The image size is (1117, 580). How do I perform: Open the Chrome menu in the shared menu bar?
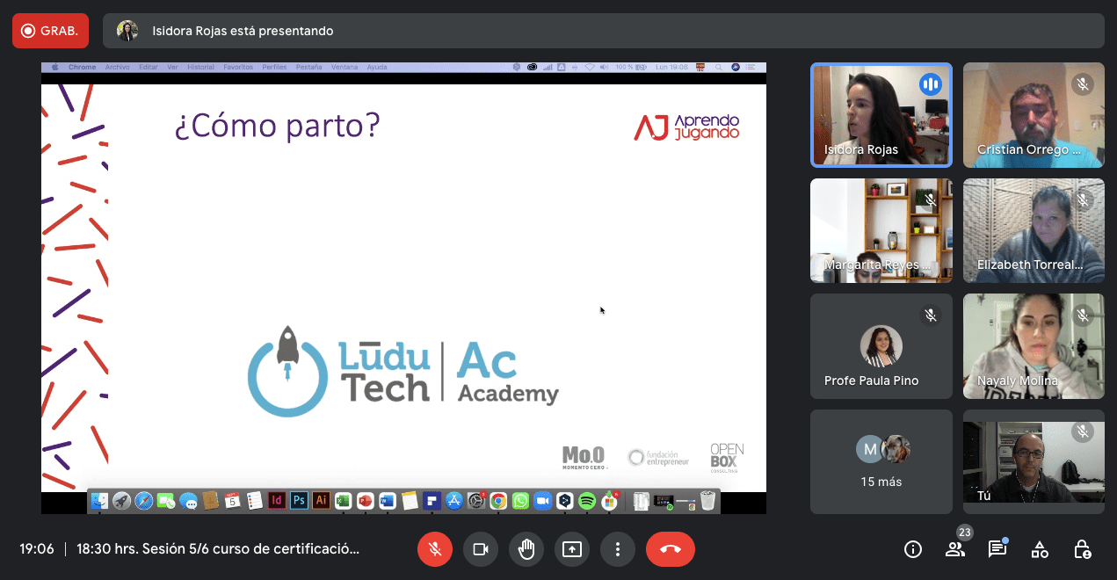(82, 67)
